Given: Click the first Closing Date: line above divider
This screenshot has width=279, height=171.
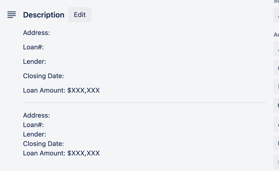Looking at the screenshot, I should tap(43, 76).
